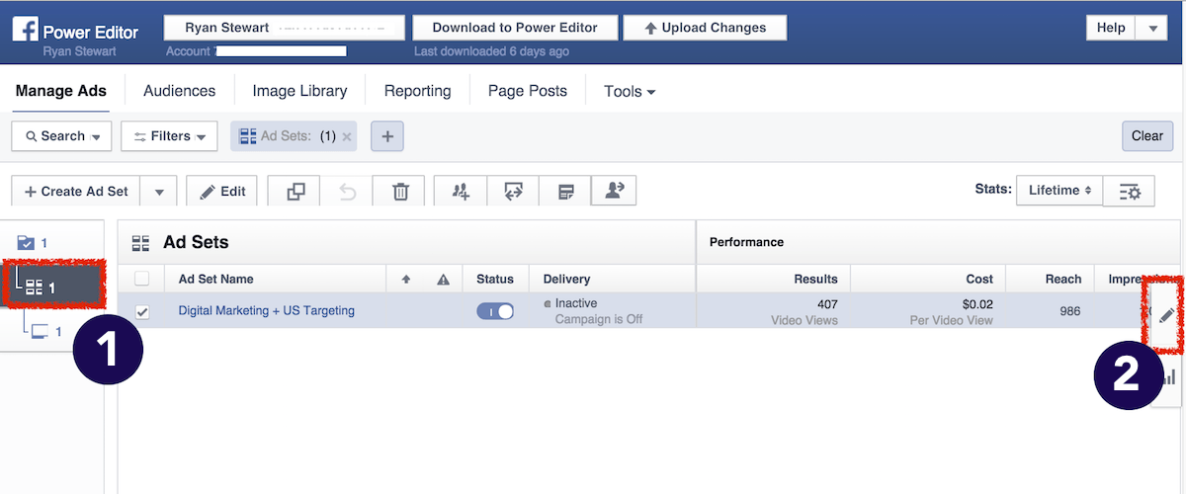Open the bar chart panel on right edge
1186x494 pixels.
coord(1168,376)
